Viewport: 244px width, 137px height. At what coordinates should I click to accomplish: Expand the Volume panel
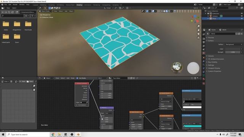(211, 56)
